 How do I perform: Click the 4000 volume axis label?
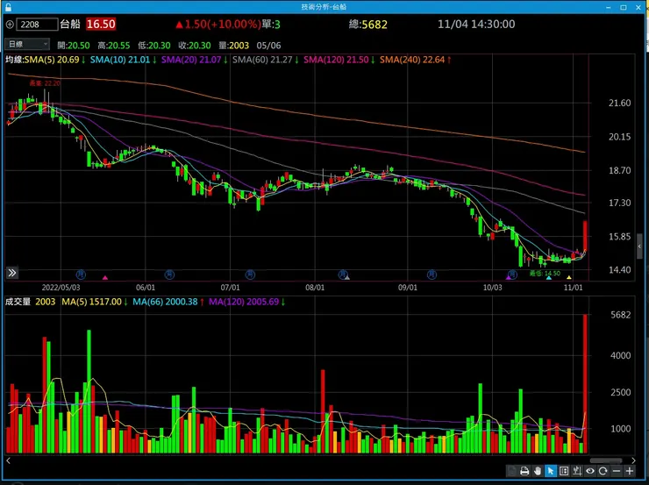pyautogui.click(x=620, y=355)
